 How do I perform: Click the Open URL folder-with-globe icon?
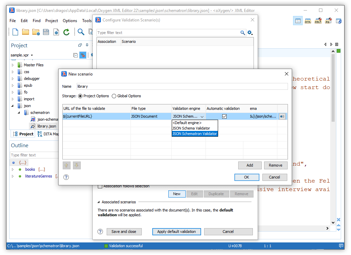pos(36,32)
